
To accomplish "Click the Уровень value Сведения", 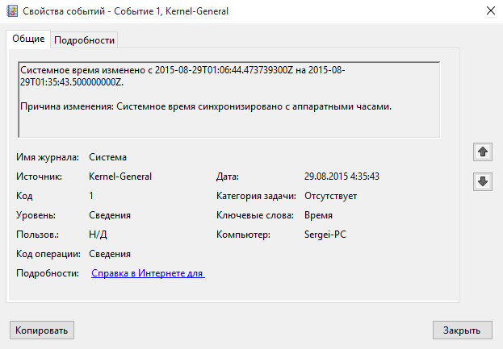I will (x=110, y=215).
